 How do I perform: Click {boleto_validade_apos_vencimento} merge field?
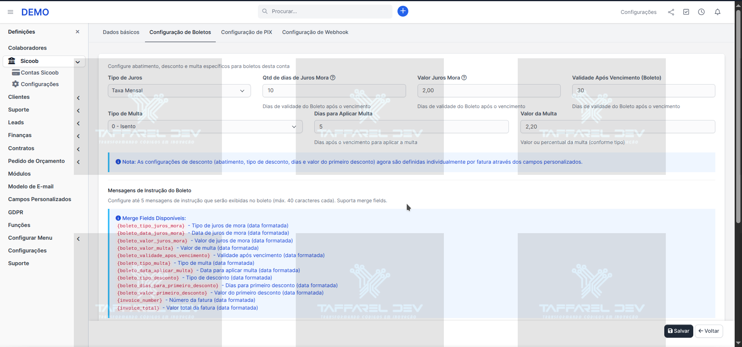(164, 256)
